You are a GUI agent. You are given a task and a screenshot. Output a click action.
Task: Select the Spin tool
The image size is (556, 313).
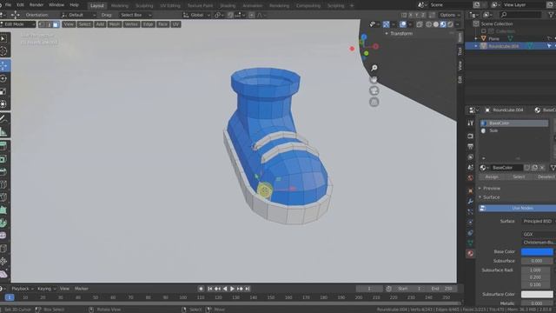pos(3,223)
